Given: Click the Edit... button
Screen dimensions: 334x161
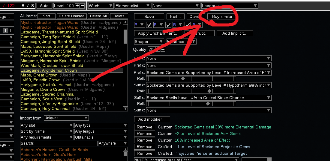Looking at the screenshot, I should (x=176, y=16).
